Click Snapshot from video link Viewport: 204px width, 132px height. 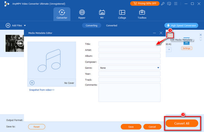point(41,90)
